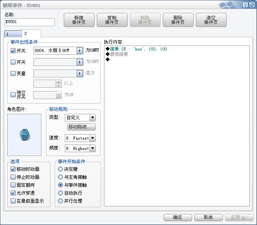Click 清空事件页 button

(x=211, y=20)
